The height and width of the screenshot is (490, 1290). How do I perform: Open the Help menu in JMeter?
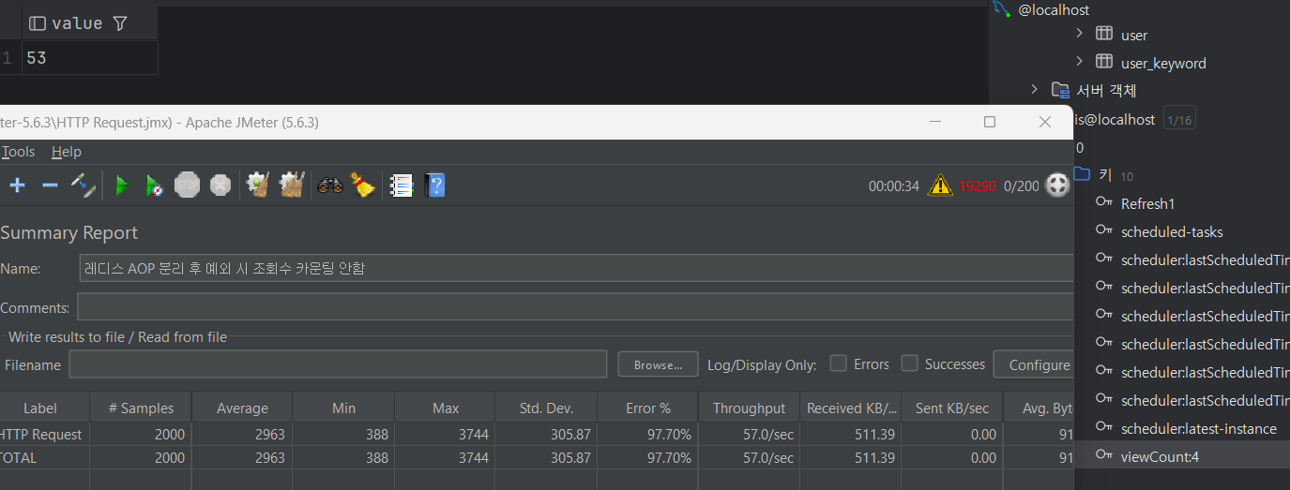click(x=67, y=151)
